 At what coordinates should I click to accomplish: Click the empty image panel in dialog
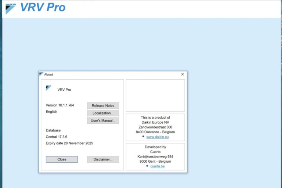(155, 95)
